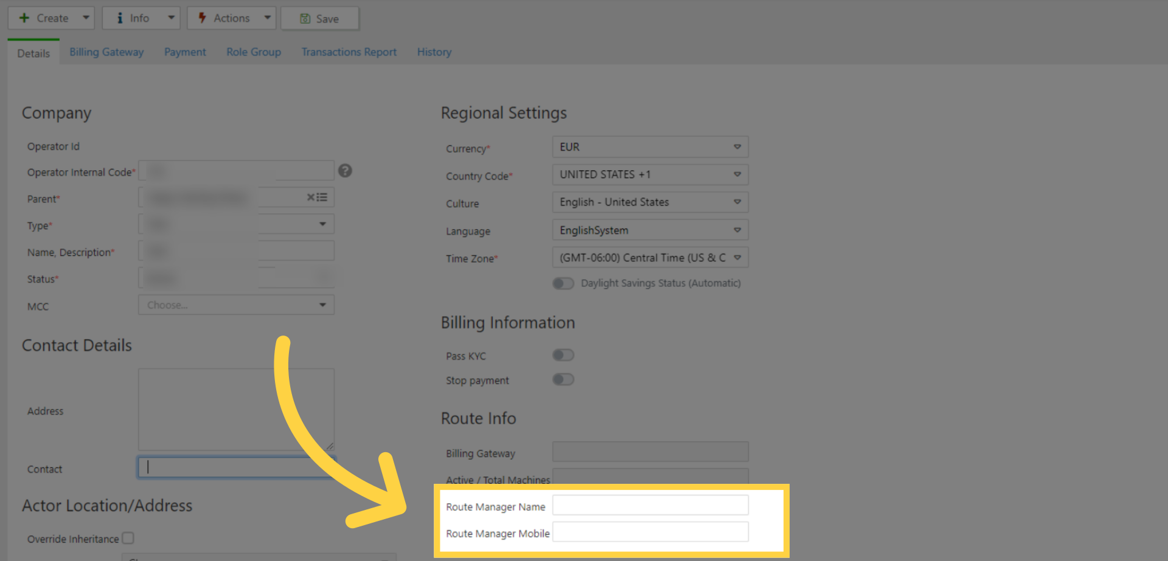Toggle Daylight Savings Status switch
This screenshot has width=1168, height=561.
pyautogui.click(x=563, y=283)
